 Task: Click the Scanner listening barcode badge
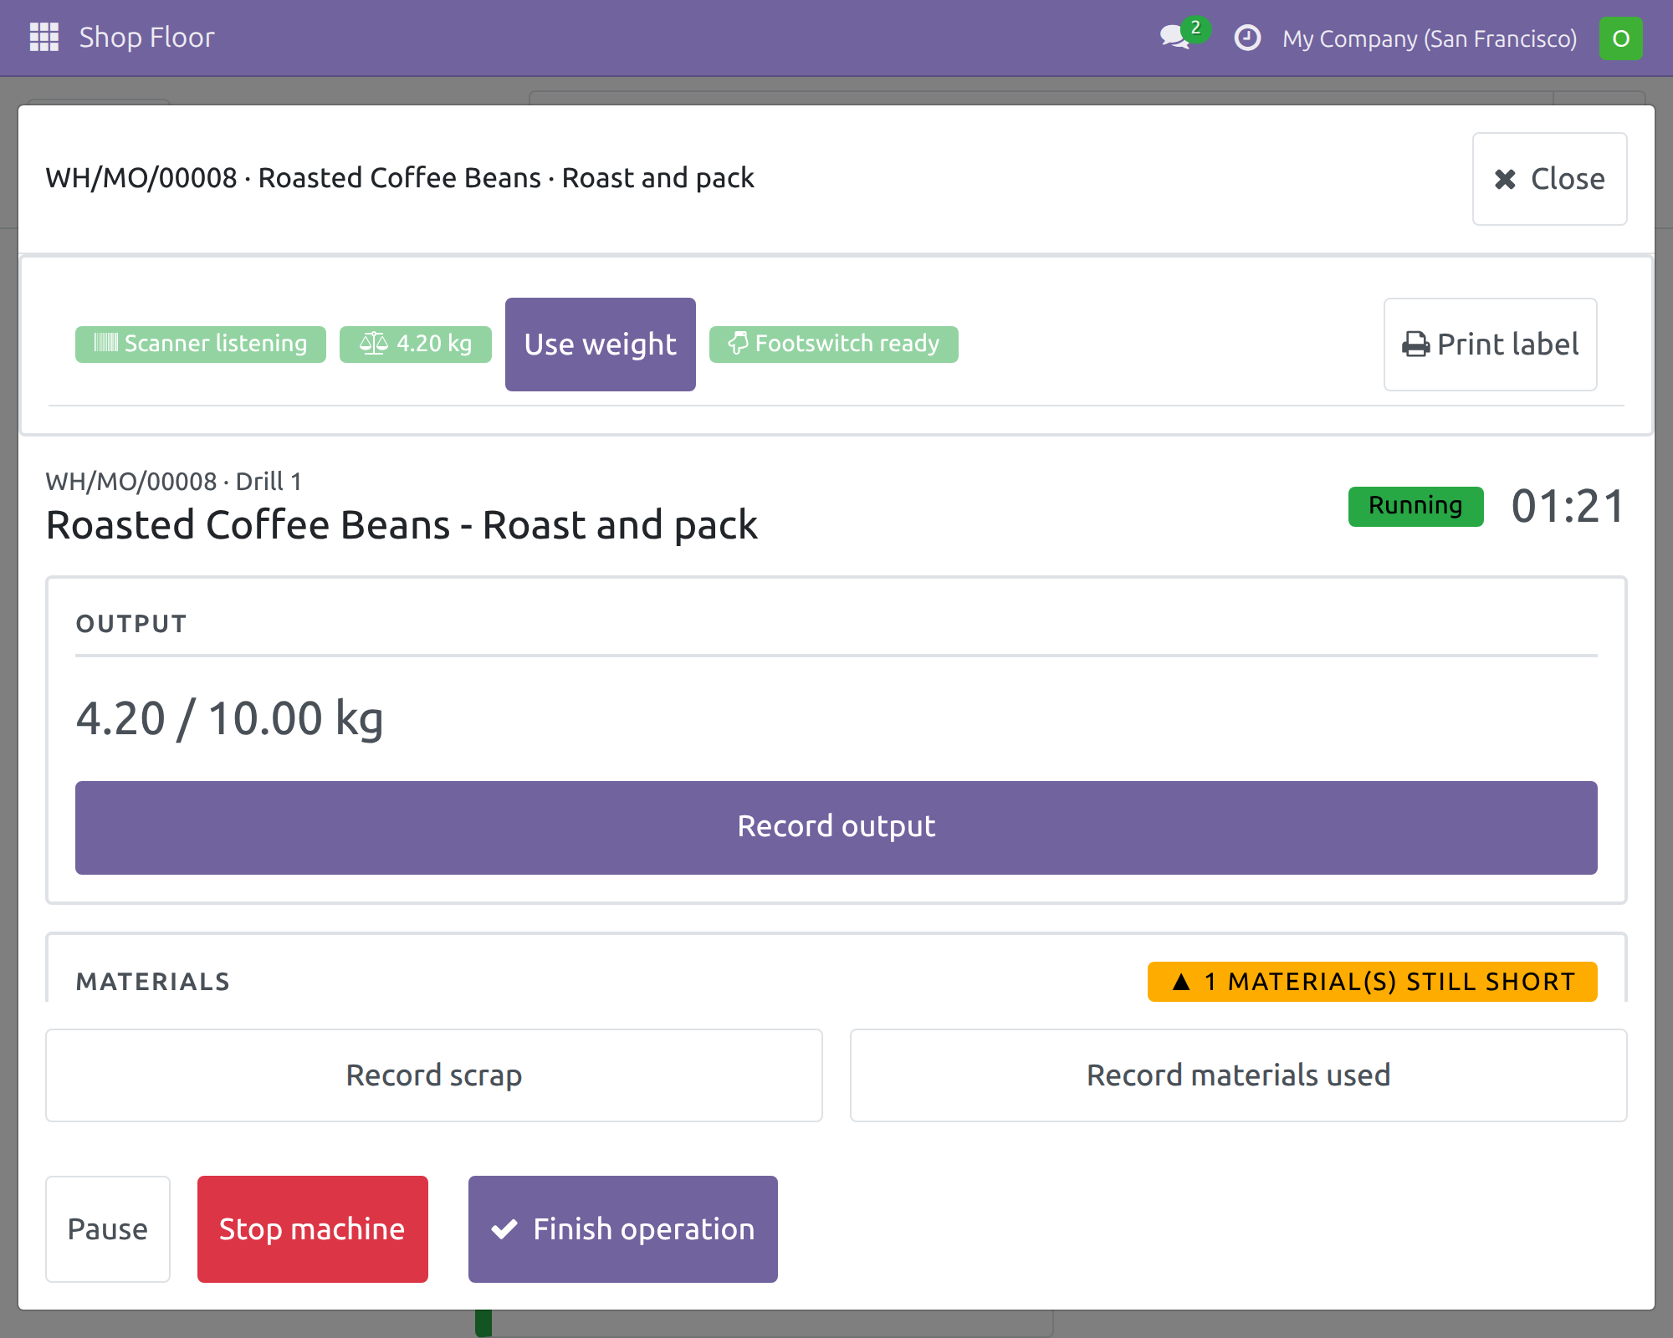click(x=201, y=344)
